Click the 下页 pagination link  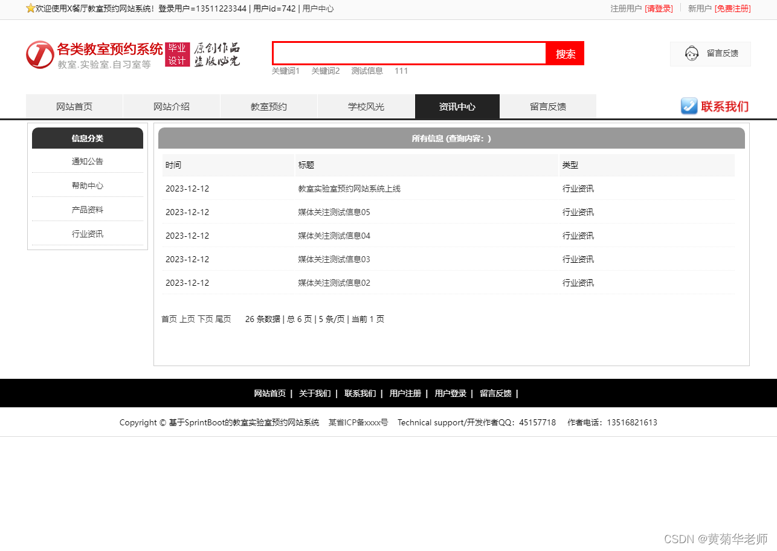click(x=205, y=319)
